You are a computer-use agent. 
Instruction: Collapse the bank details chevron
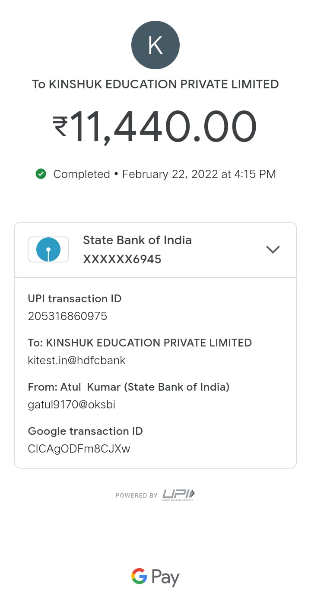pos(273,249)
